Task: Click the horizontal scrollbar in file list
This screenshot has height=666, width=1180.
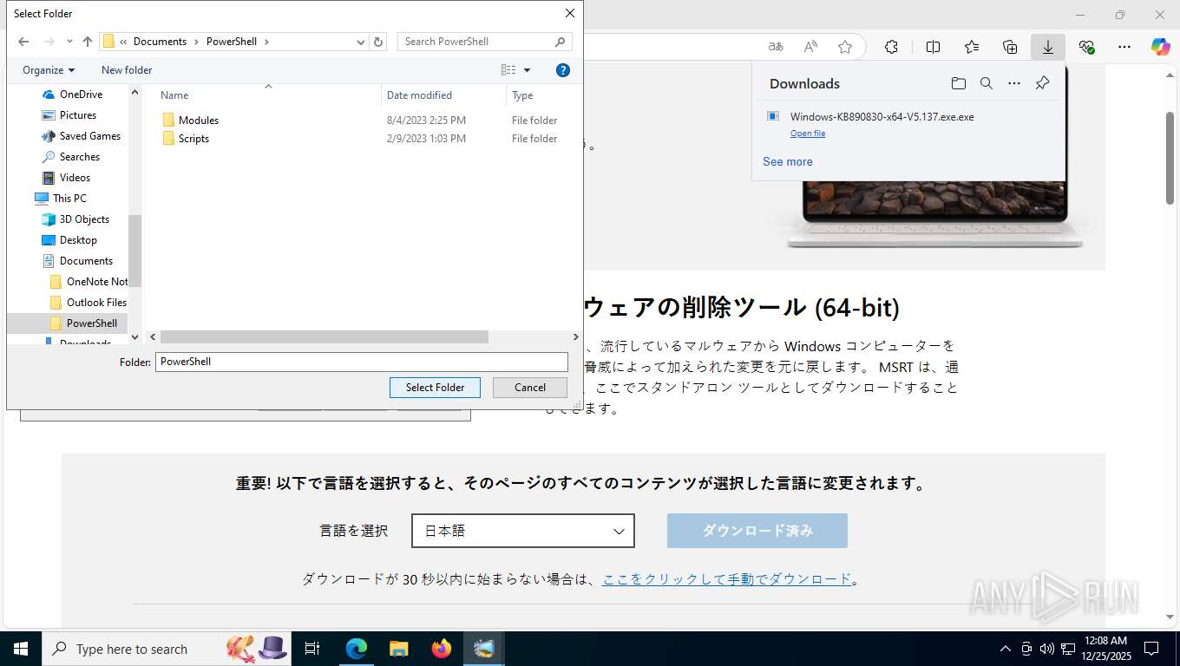Action: [x=324, y=336]
